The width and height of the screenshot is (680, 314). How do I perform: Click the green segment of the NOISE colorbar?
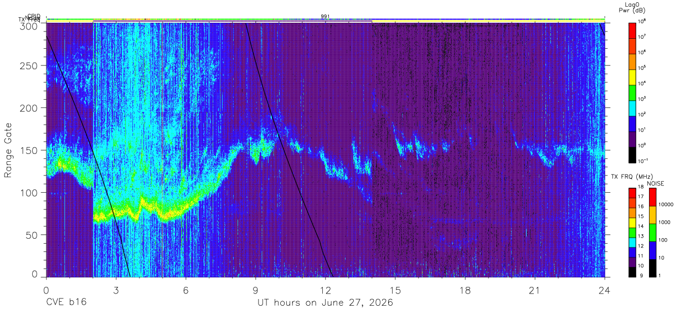652,232
